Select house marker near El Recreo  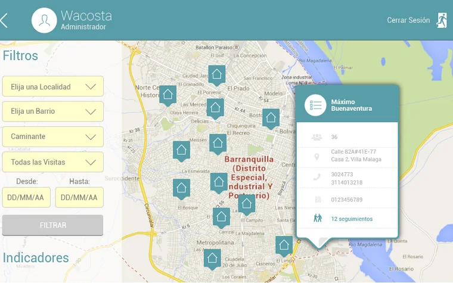pyautogui.click(x=218, y=144)
